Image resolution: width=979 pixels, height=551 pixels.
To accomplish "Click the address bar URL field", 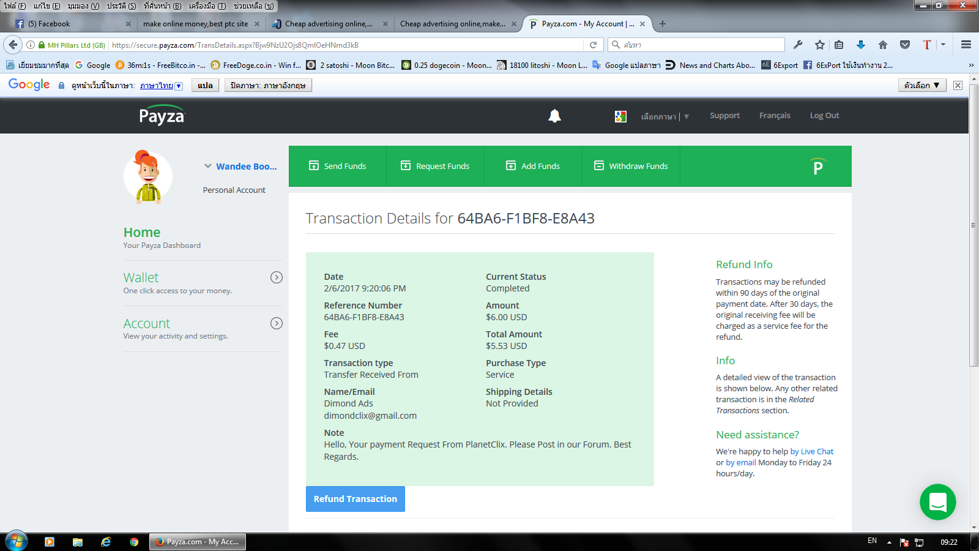I will pos(346,45).
